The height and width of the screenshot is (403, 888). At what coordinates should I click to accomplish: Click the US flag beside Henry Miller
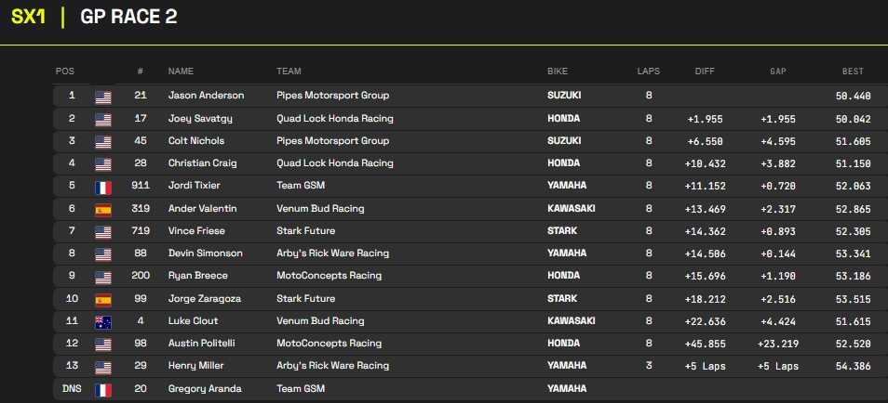click(x=102, y=367)
